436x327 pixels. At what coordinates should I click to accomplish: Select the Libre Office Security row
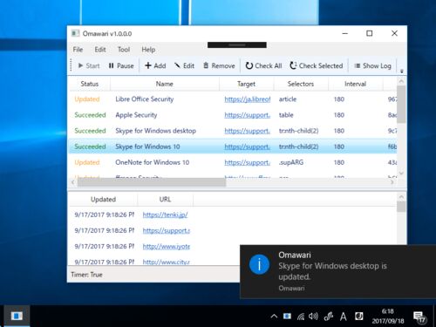pos(233,99)
